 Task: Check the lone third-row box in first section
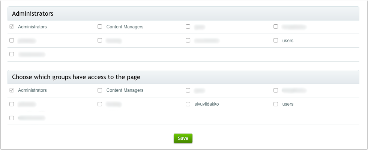(12, 54)
